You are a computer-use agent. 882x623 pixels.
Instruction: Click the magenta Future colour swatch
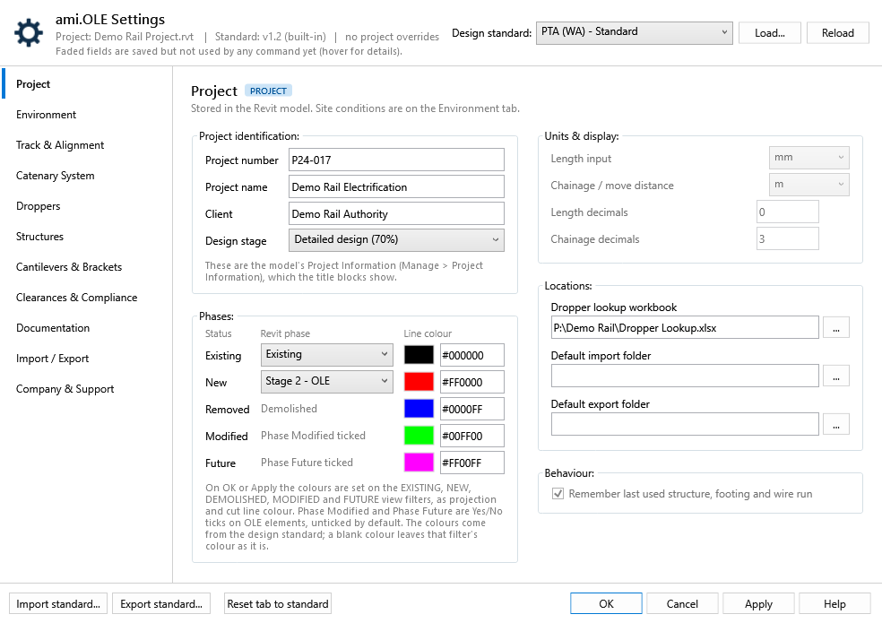[x=419, y=463]
